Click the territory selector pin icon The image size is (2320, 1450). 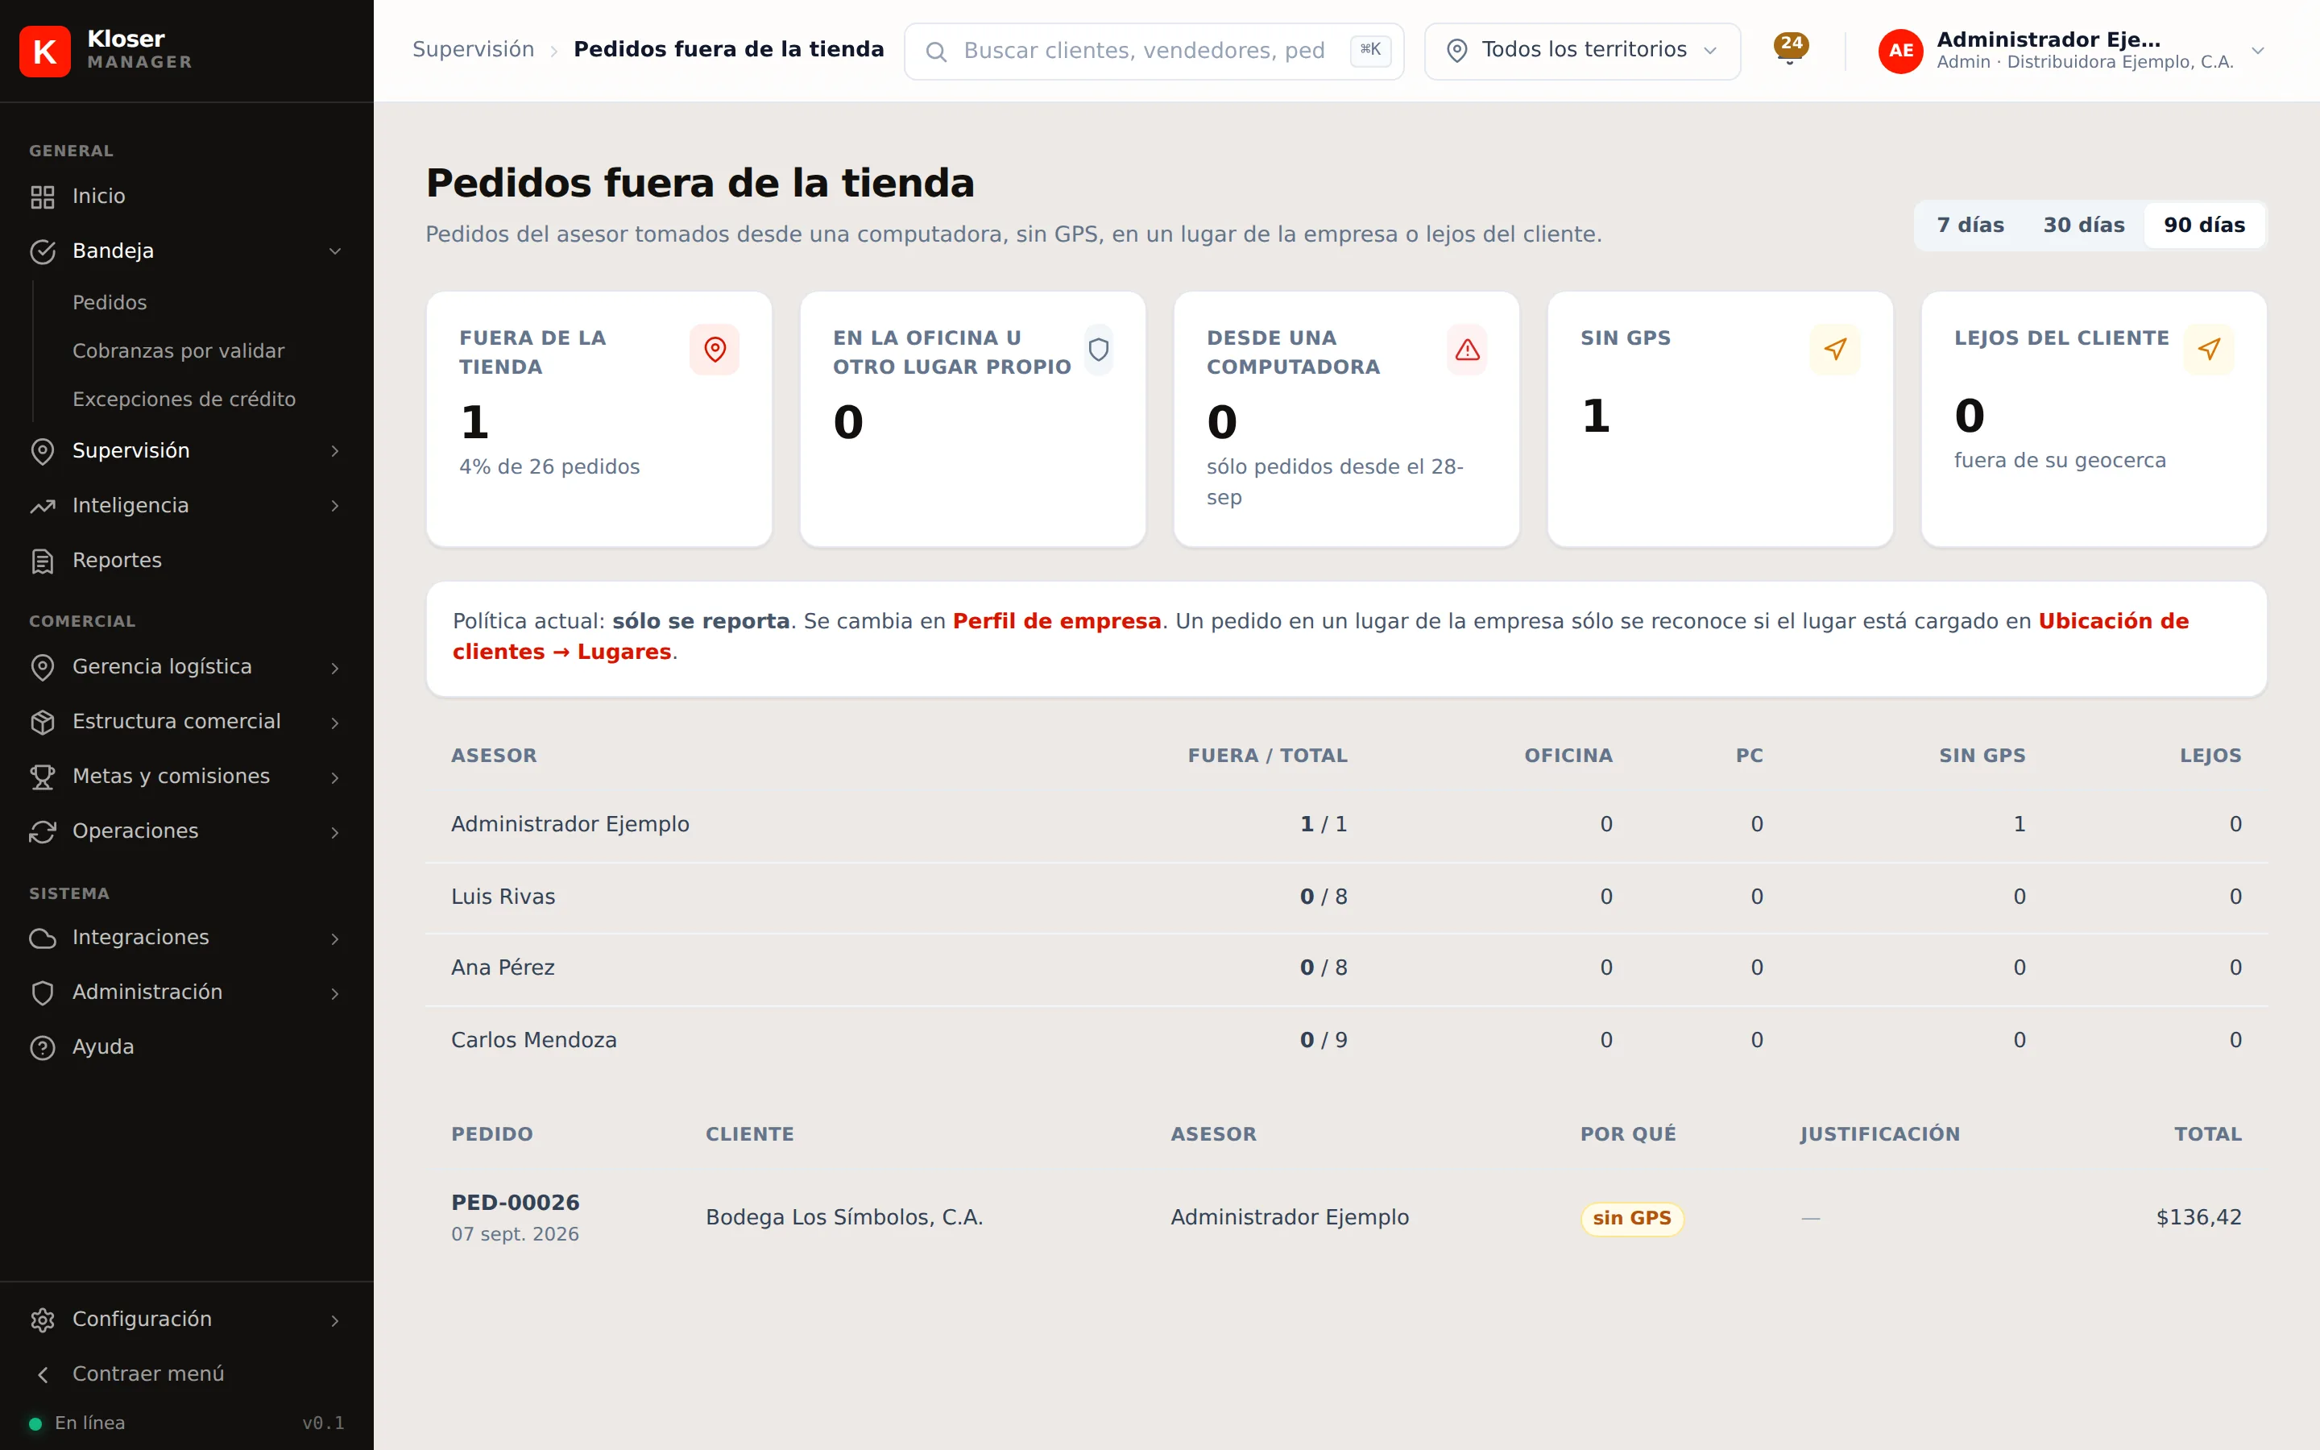click(x=1456, y=51)
